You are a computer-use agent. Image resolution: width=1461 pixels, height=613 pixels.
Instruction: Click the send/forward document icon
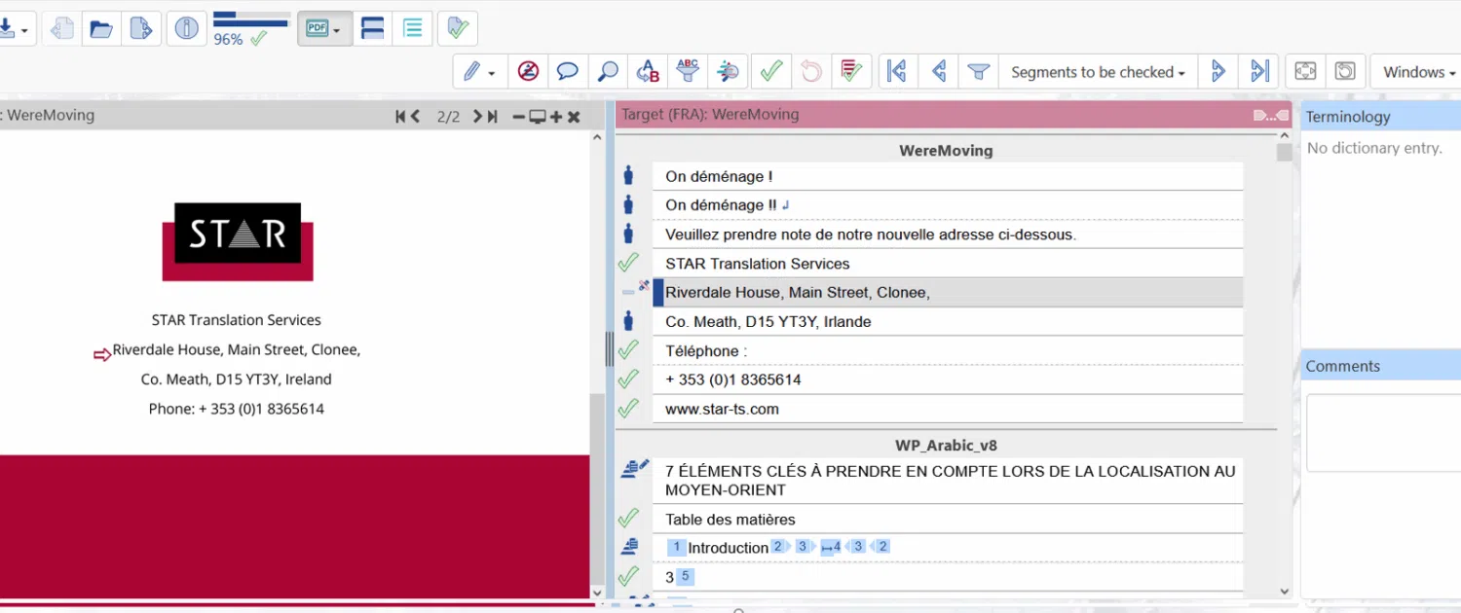[142, 28]
